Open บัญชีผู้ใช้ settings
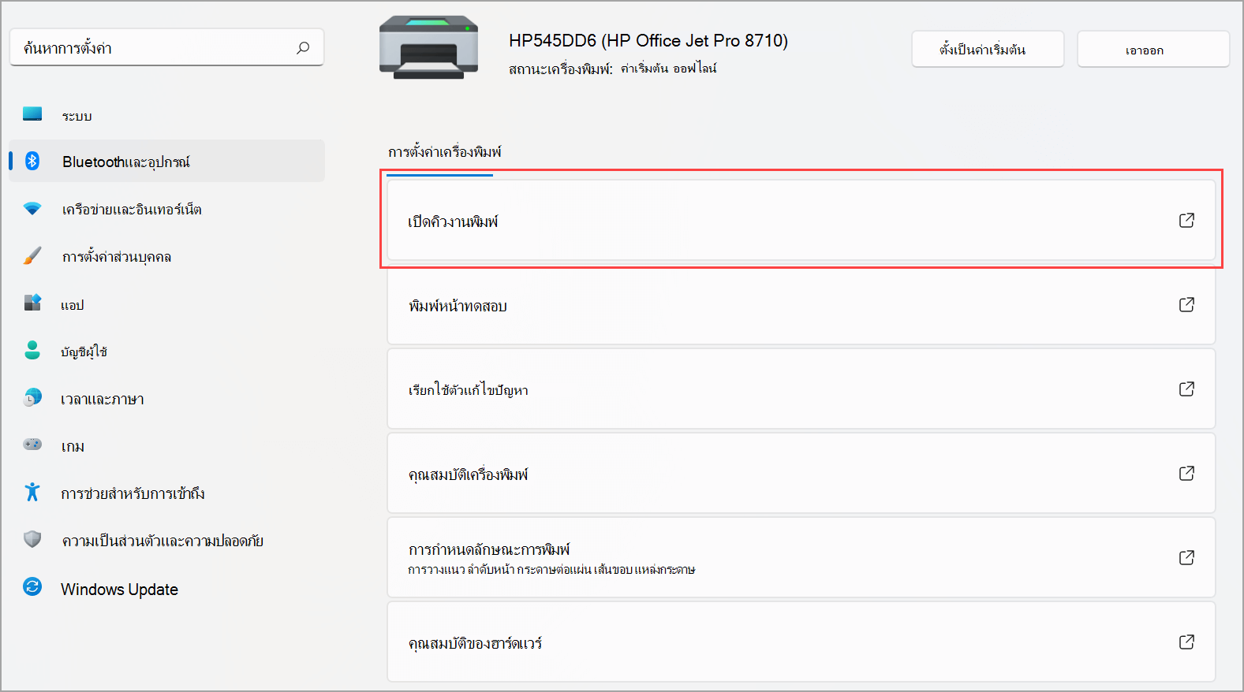Screen dimensions: 1244x692 166,352
